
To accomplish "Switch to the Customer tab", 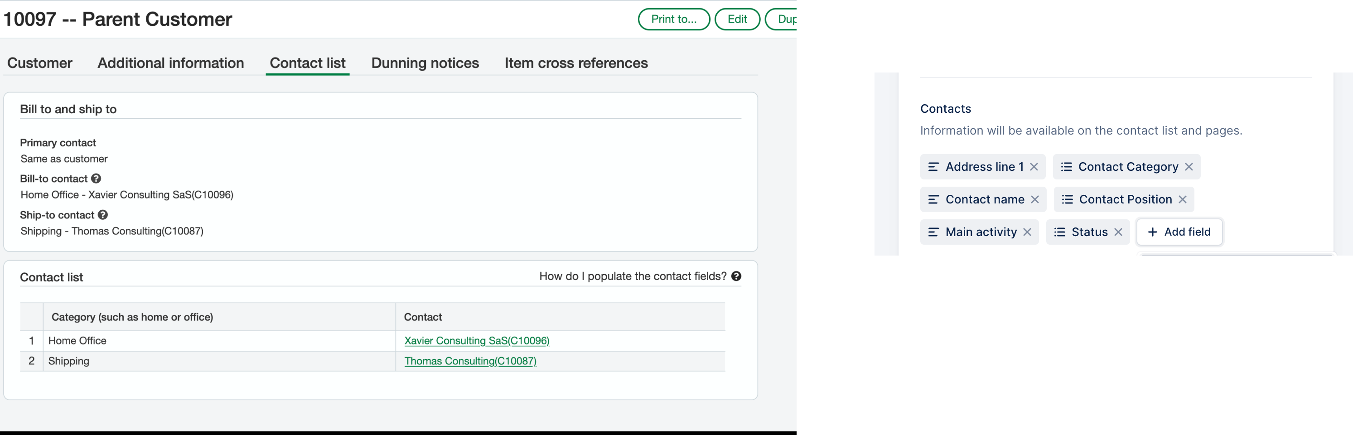I will point(39,63).
